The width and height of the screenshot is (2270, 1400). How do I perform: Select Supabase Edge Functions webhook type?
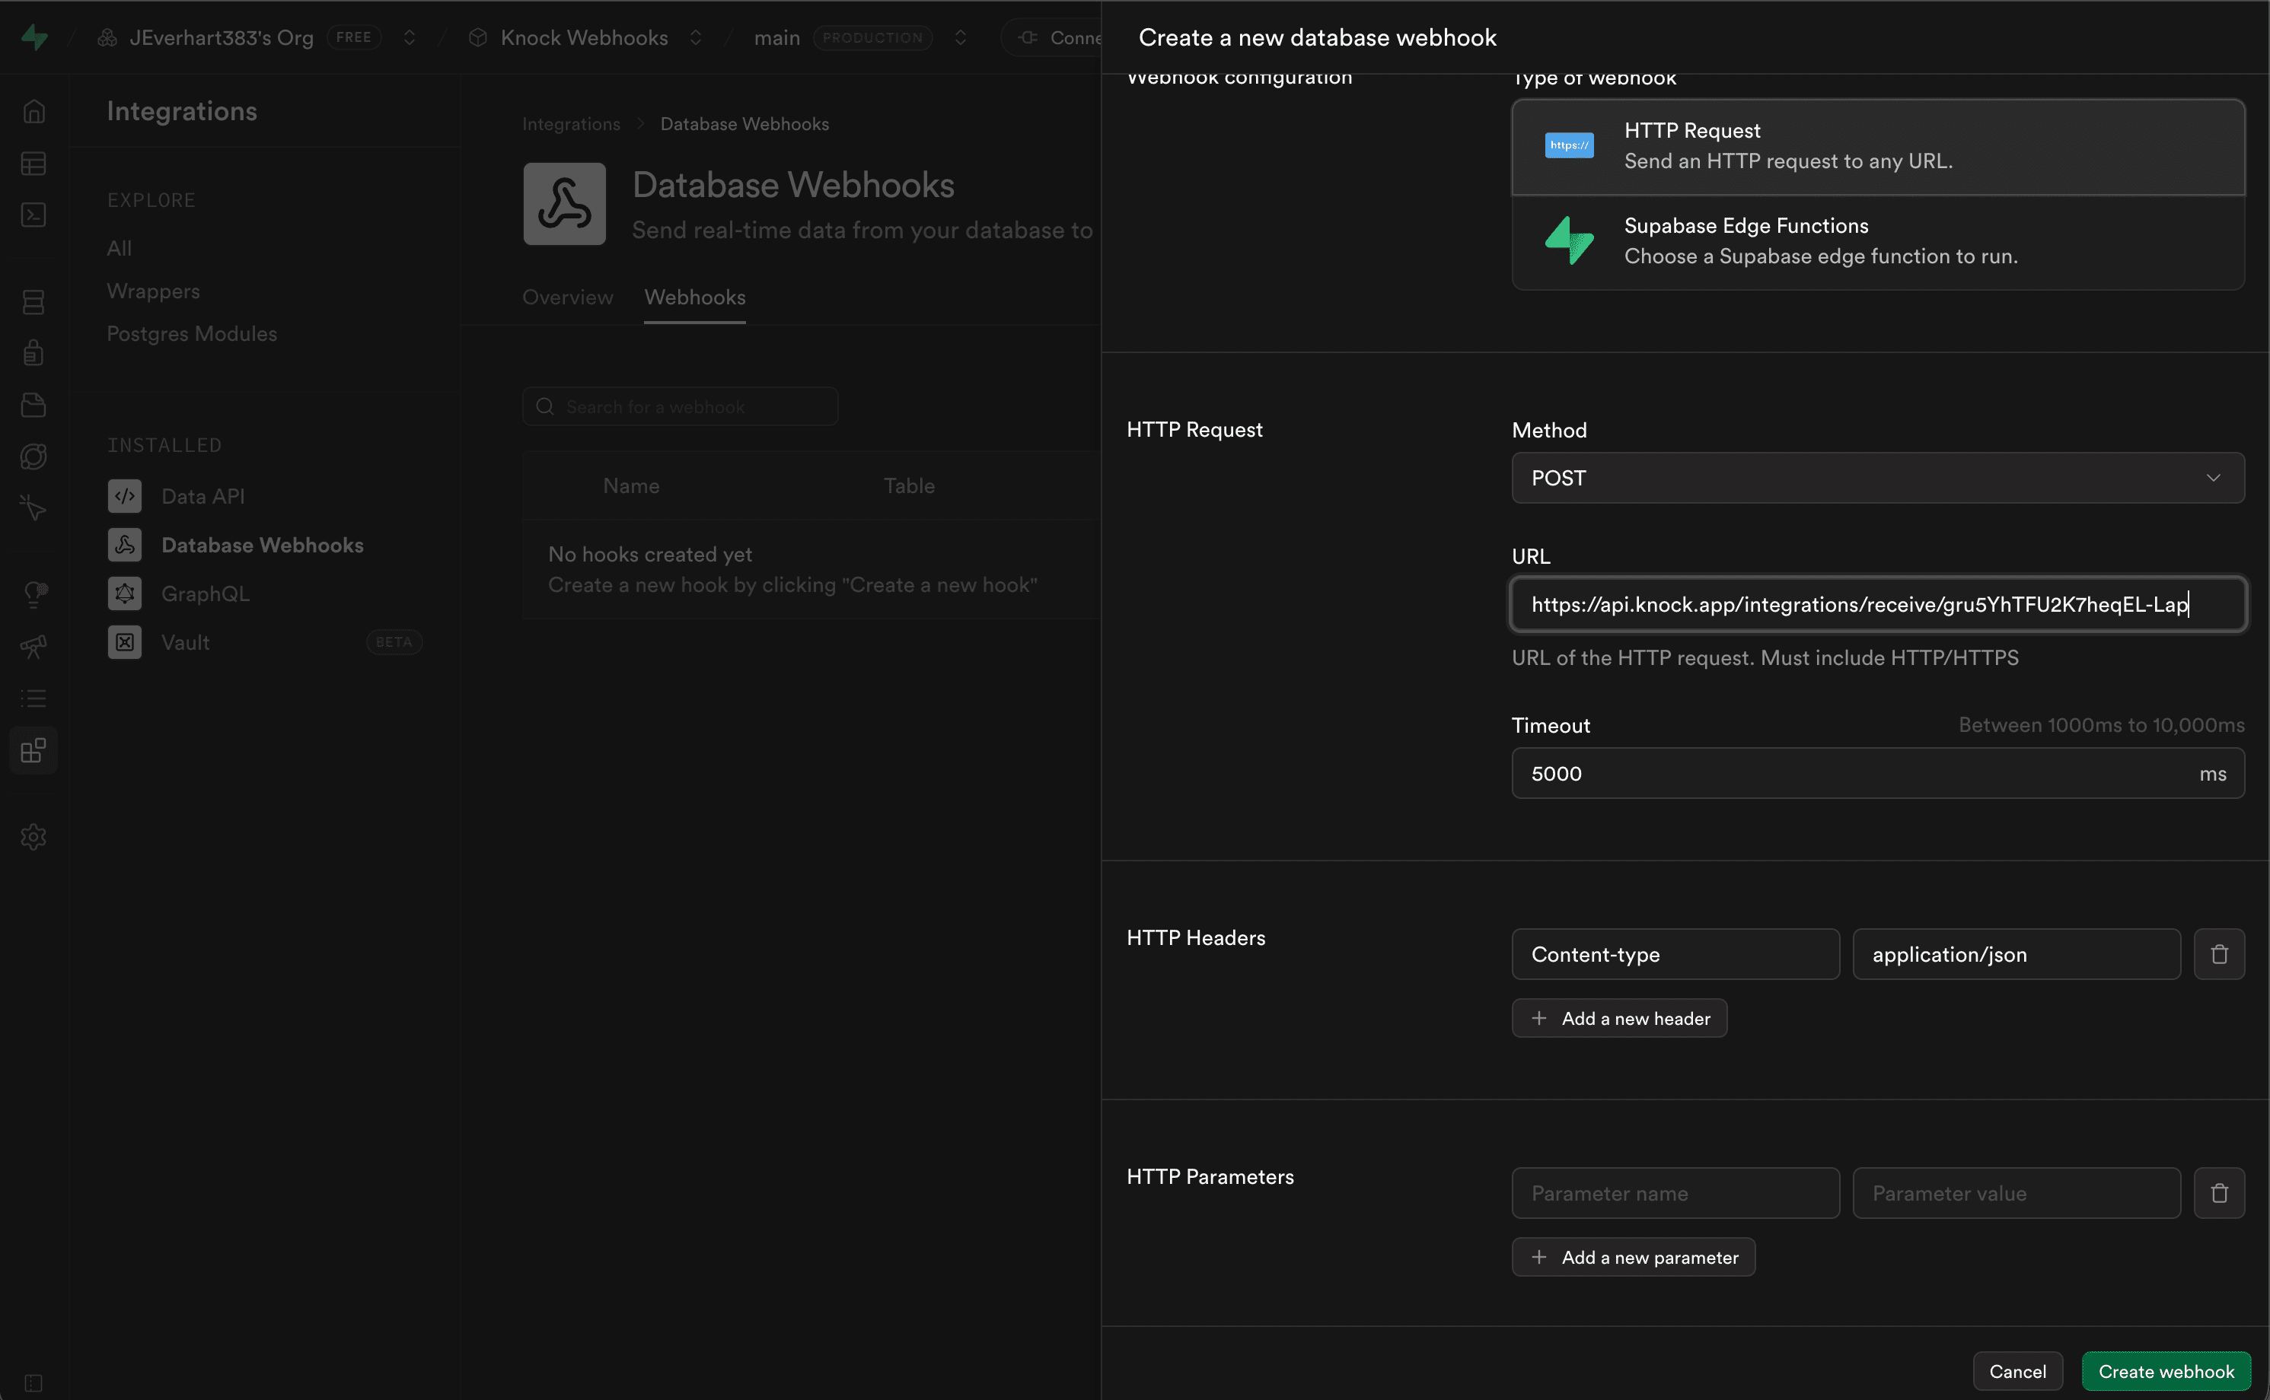click(1877, 240)
